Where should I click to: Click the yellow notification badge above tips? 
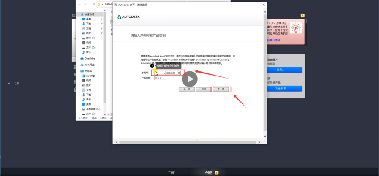point(303,16)
